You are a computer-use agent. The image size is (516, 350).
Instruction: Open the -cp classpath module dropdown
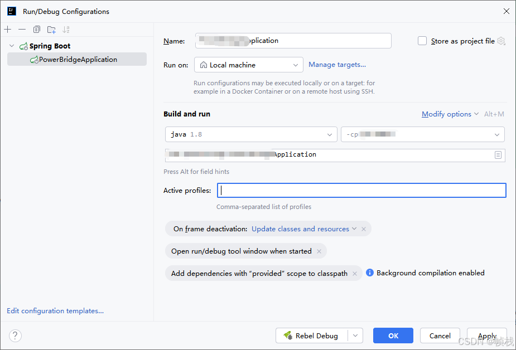click(422, 134)
